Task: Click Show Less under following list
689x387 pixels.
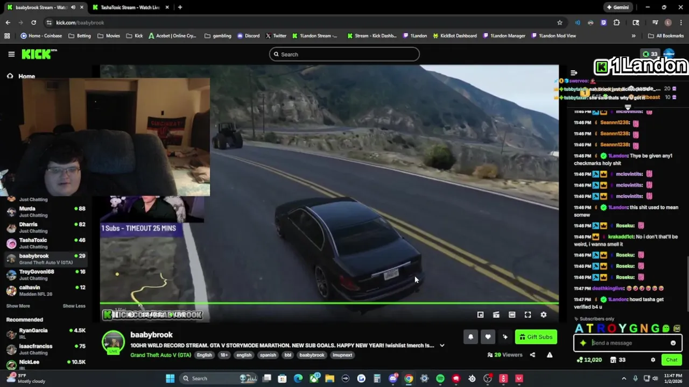Action: point(74,306)
